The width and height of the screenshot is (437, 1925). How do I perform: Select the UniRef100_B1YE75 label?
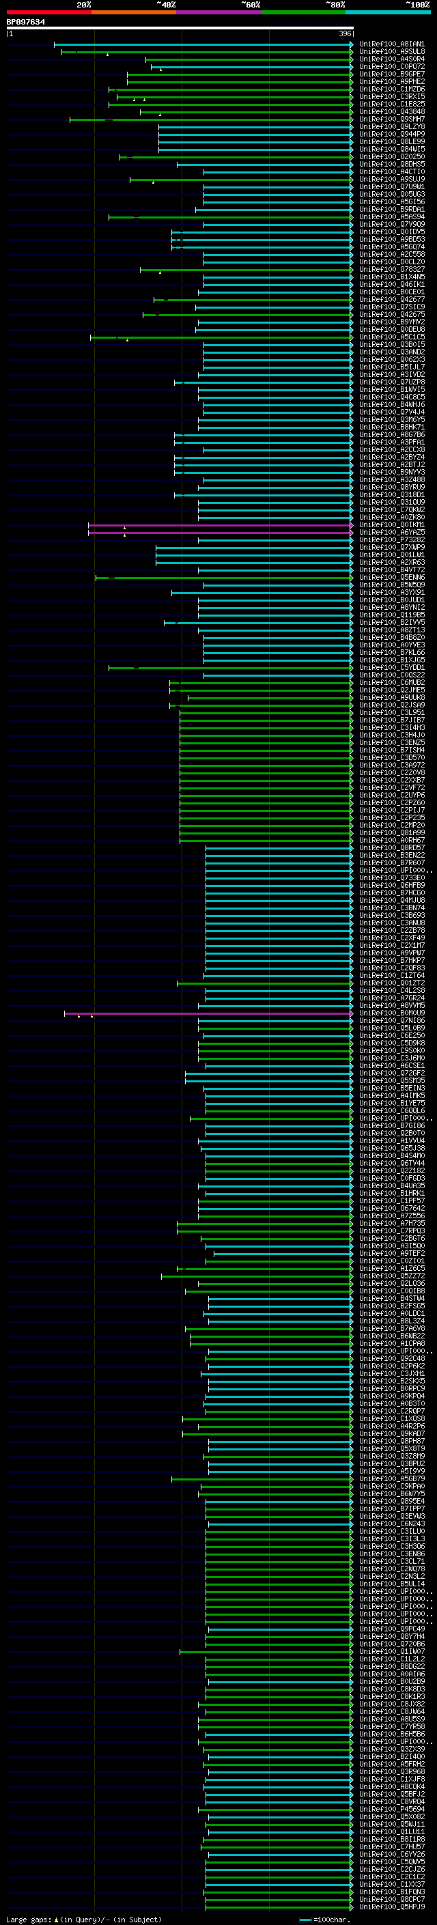click(x=391, y=1103)
